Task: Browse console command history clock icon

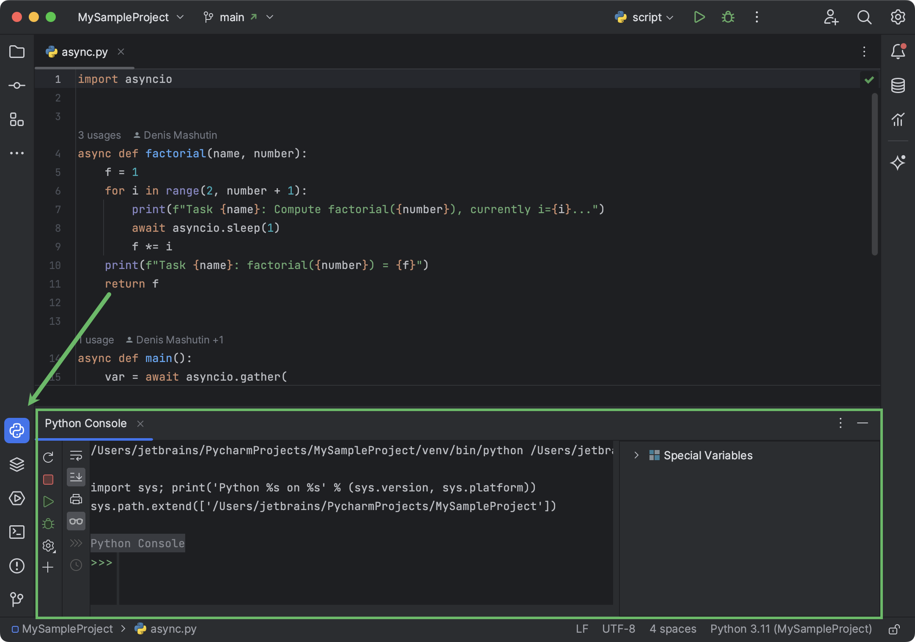Action: pos(76,565)
